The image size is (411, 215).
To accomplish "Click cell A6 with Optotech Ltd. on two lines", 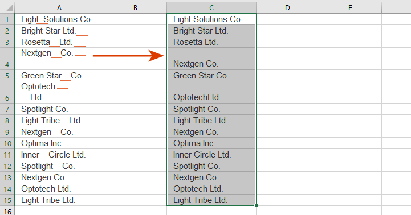I will (59, 92).
